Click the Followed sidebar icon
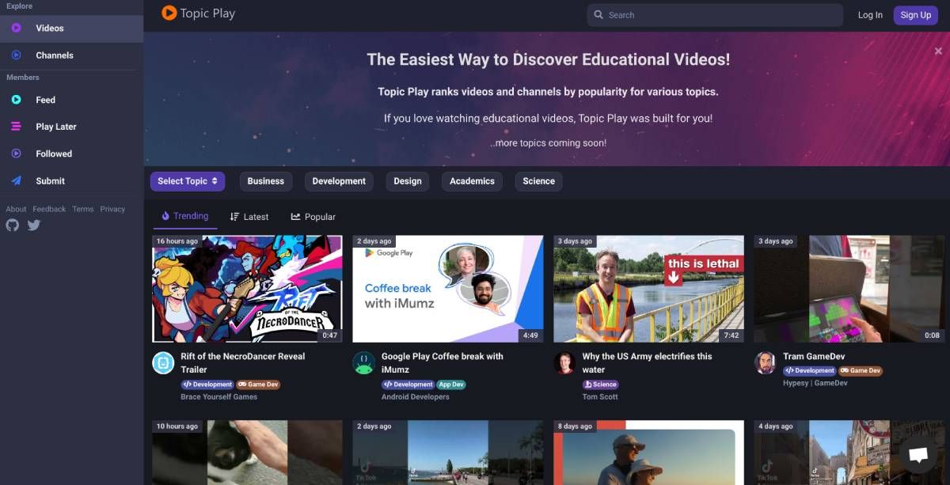The image size is (950, 485). (x=16, y=153)
